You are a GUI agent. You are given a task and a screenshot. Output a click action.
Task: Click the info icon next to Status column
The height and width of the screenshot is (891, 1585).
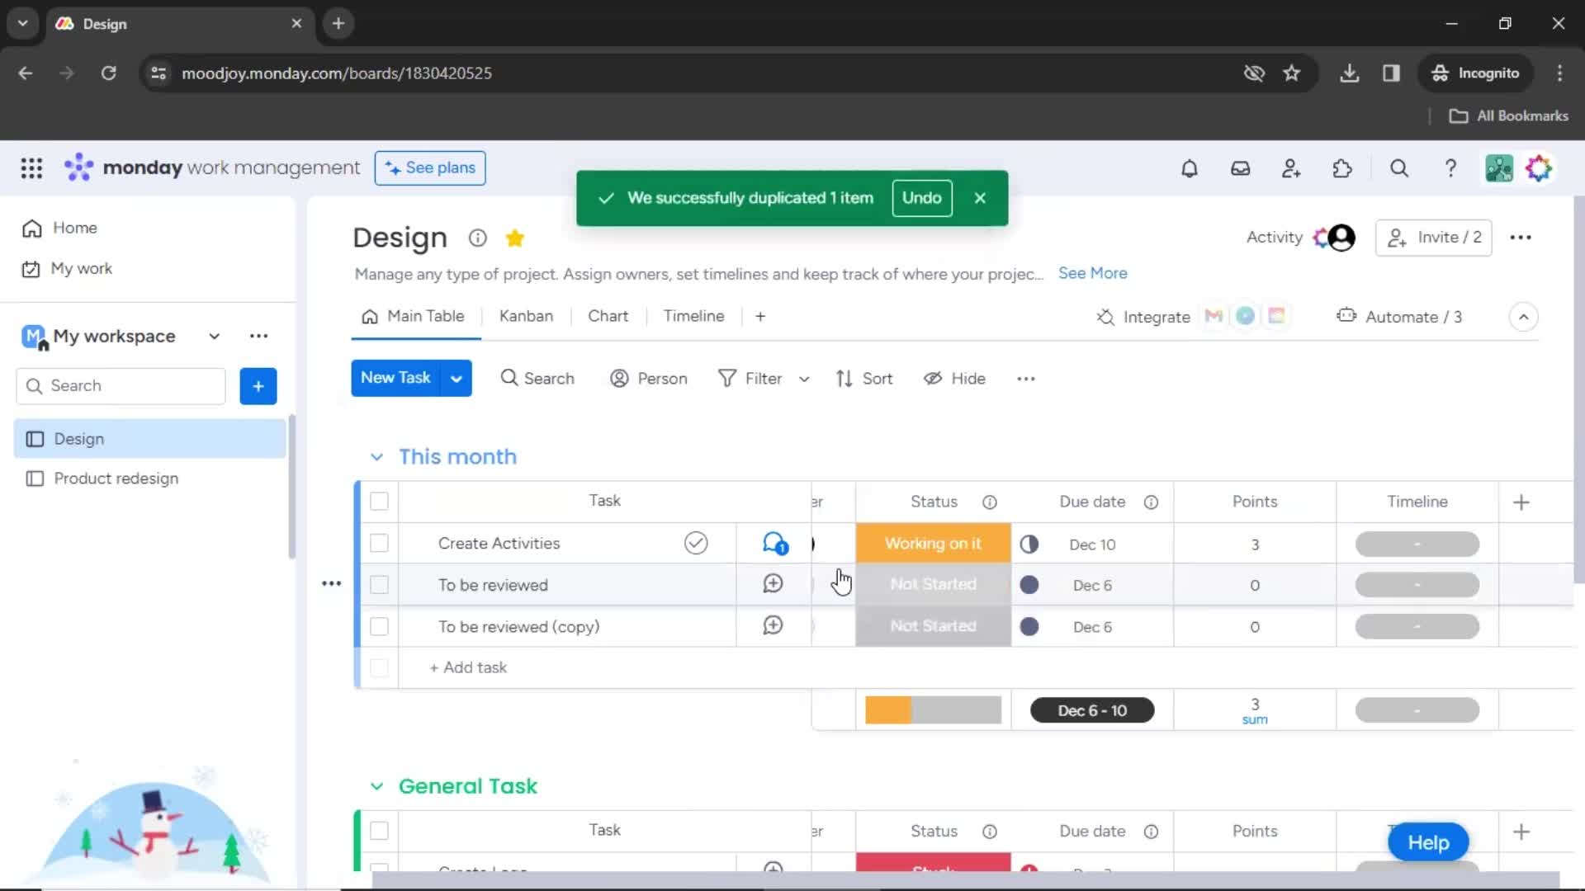(990, 501)
